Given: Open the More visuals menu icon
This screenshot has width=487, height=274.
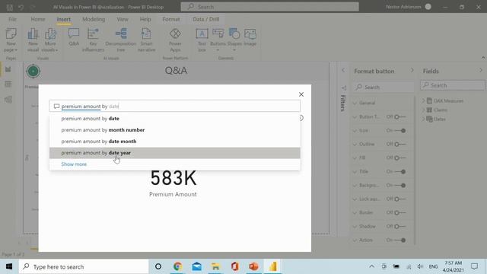Looking at the screenshot, I should click(50, 33).
